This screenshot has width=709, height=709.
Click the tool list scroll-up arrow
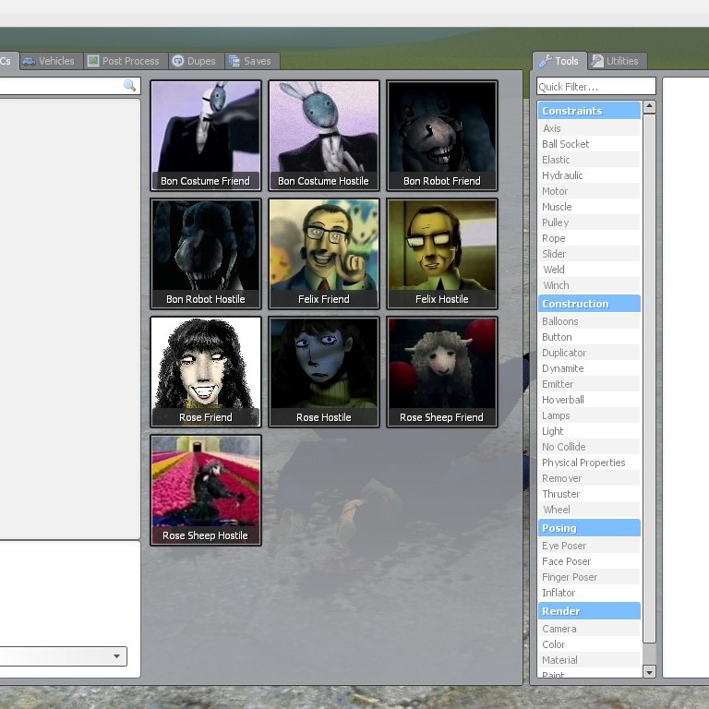(x=649, y=106)
